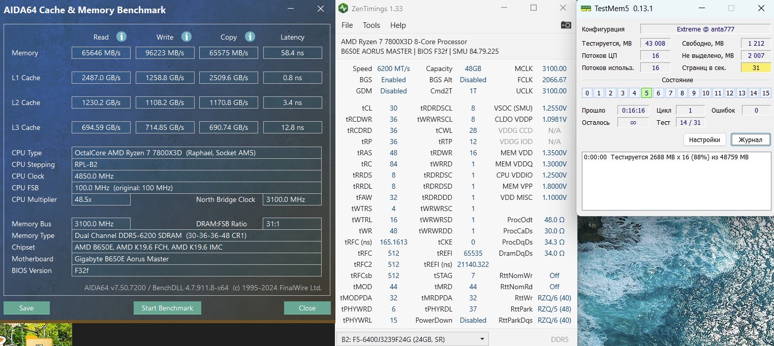The width and height of the screenshot is (774, 346).
Task: Select CPU thread box 0 in TestMem5
Action: coord(587,93)
